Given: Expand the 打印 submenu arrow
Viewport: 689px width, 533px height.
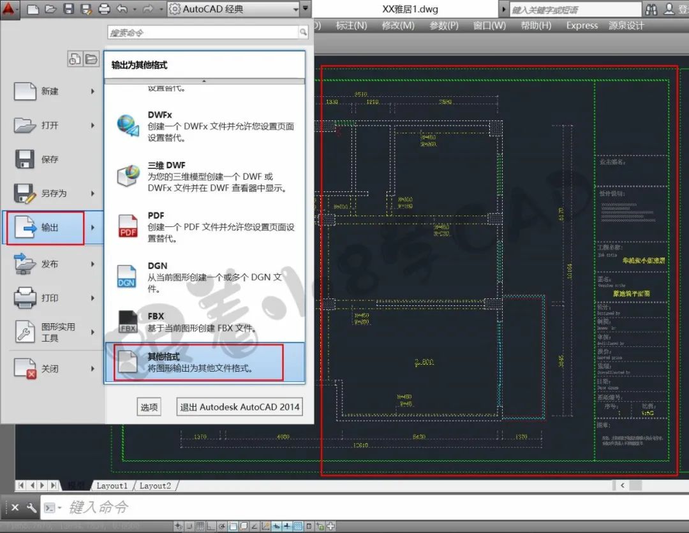Looking at the screenshot, I should 93,298.
